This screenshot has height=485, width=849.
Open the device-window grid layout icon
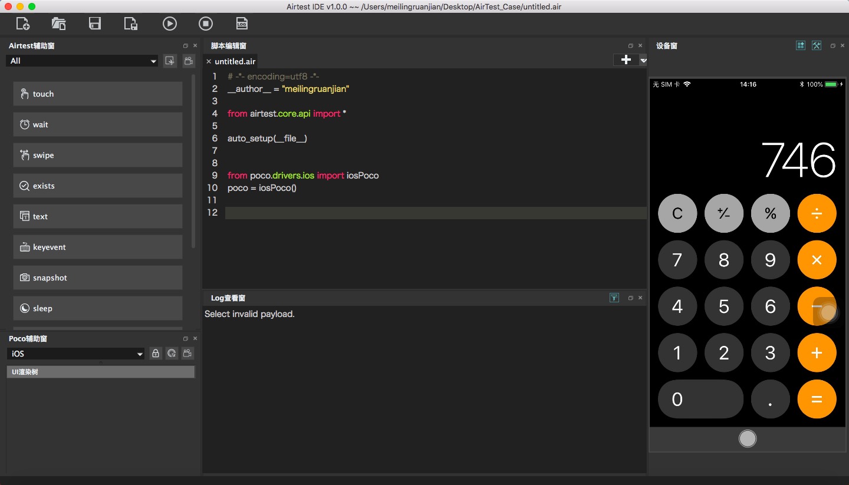tap(801, 45)
